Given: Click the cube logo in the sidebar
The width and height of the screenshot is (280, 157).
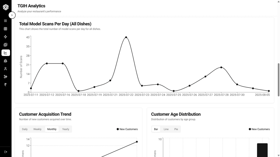Looking at the screenshot, I should (x=6, y=7).
